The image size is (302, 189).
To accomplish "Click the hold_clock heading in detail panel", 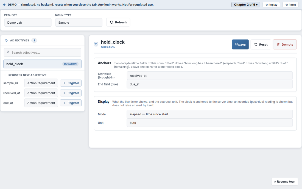I will [113, 42].
